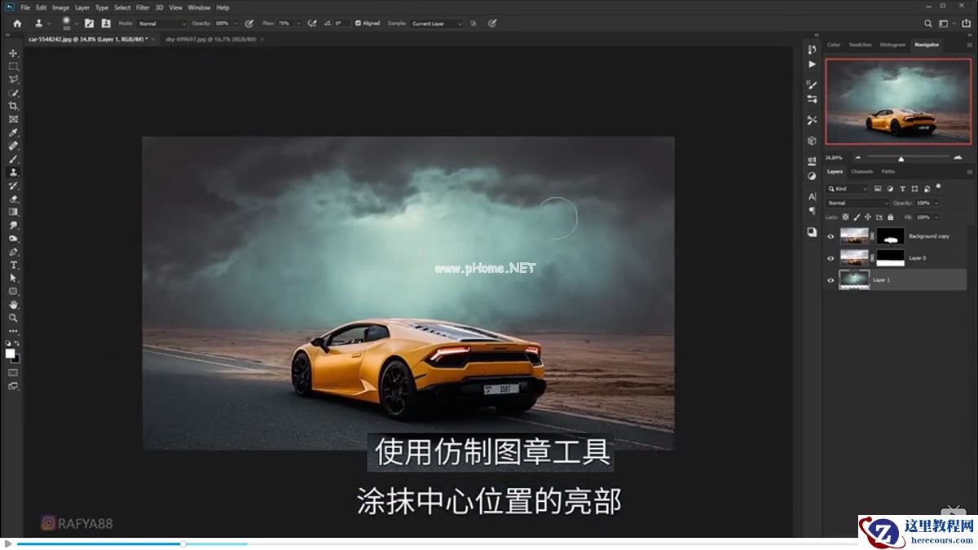
Task: Open the Filter menu
Action: point(143,7)
